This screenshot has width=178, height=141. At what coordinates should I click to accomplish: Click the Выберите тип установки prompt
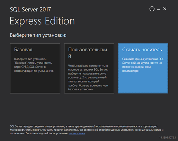(x=38, y=35)
